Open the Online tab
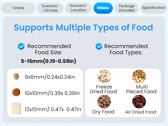The width and height of the screenshot is (168, 126). pyautogui.click(x=18, y=8)
